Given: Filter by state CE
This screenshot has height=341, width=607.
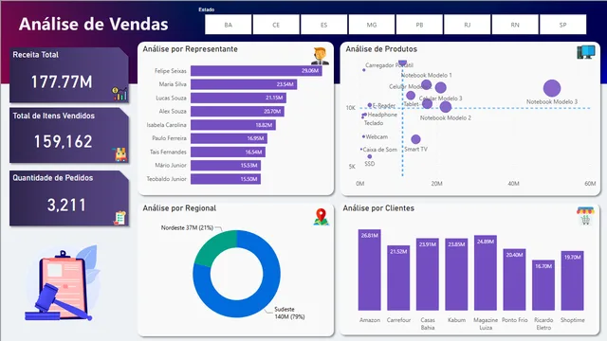Looking at the screenshot, I should [x=276, y=25].
